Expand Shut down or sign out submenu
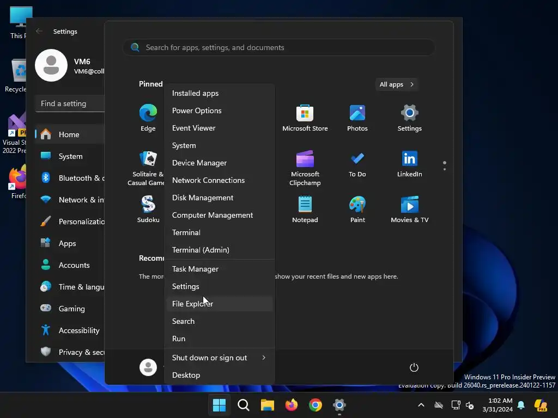The image size is (558, 418). (x=219, y=358)
